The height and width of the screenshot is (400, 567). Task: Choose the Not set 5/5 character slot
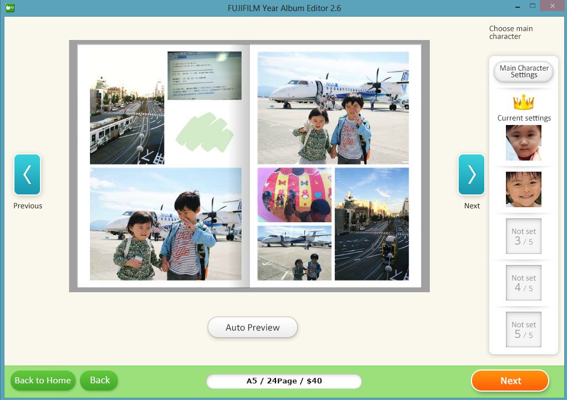pyautogui.click(x=523, y=329)
